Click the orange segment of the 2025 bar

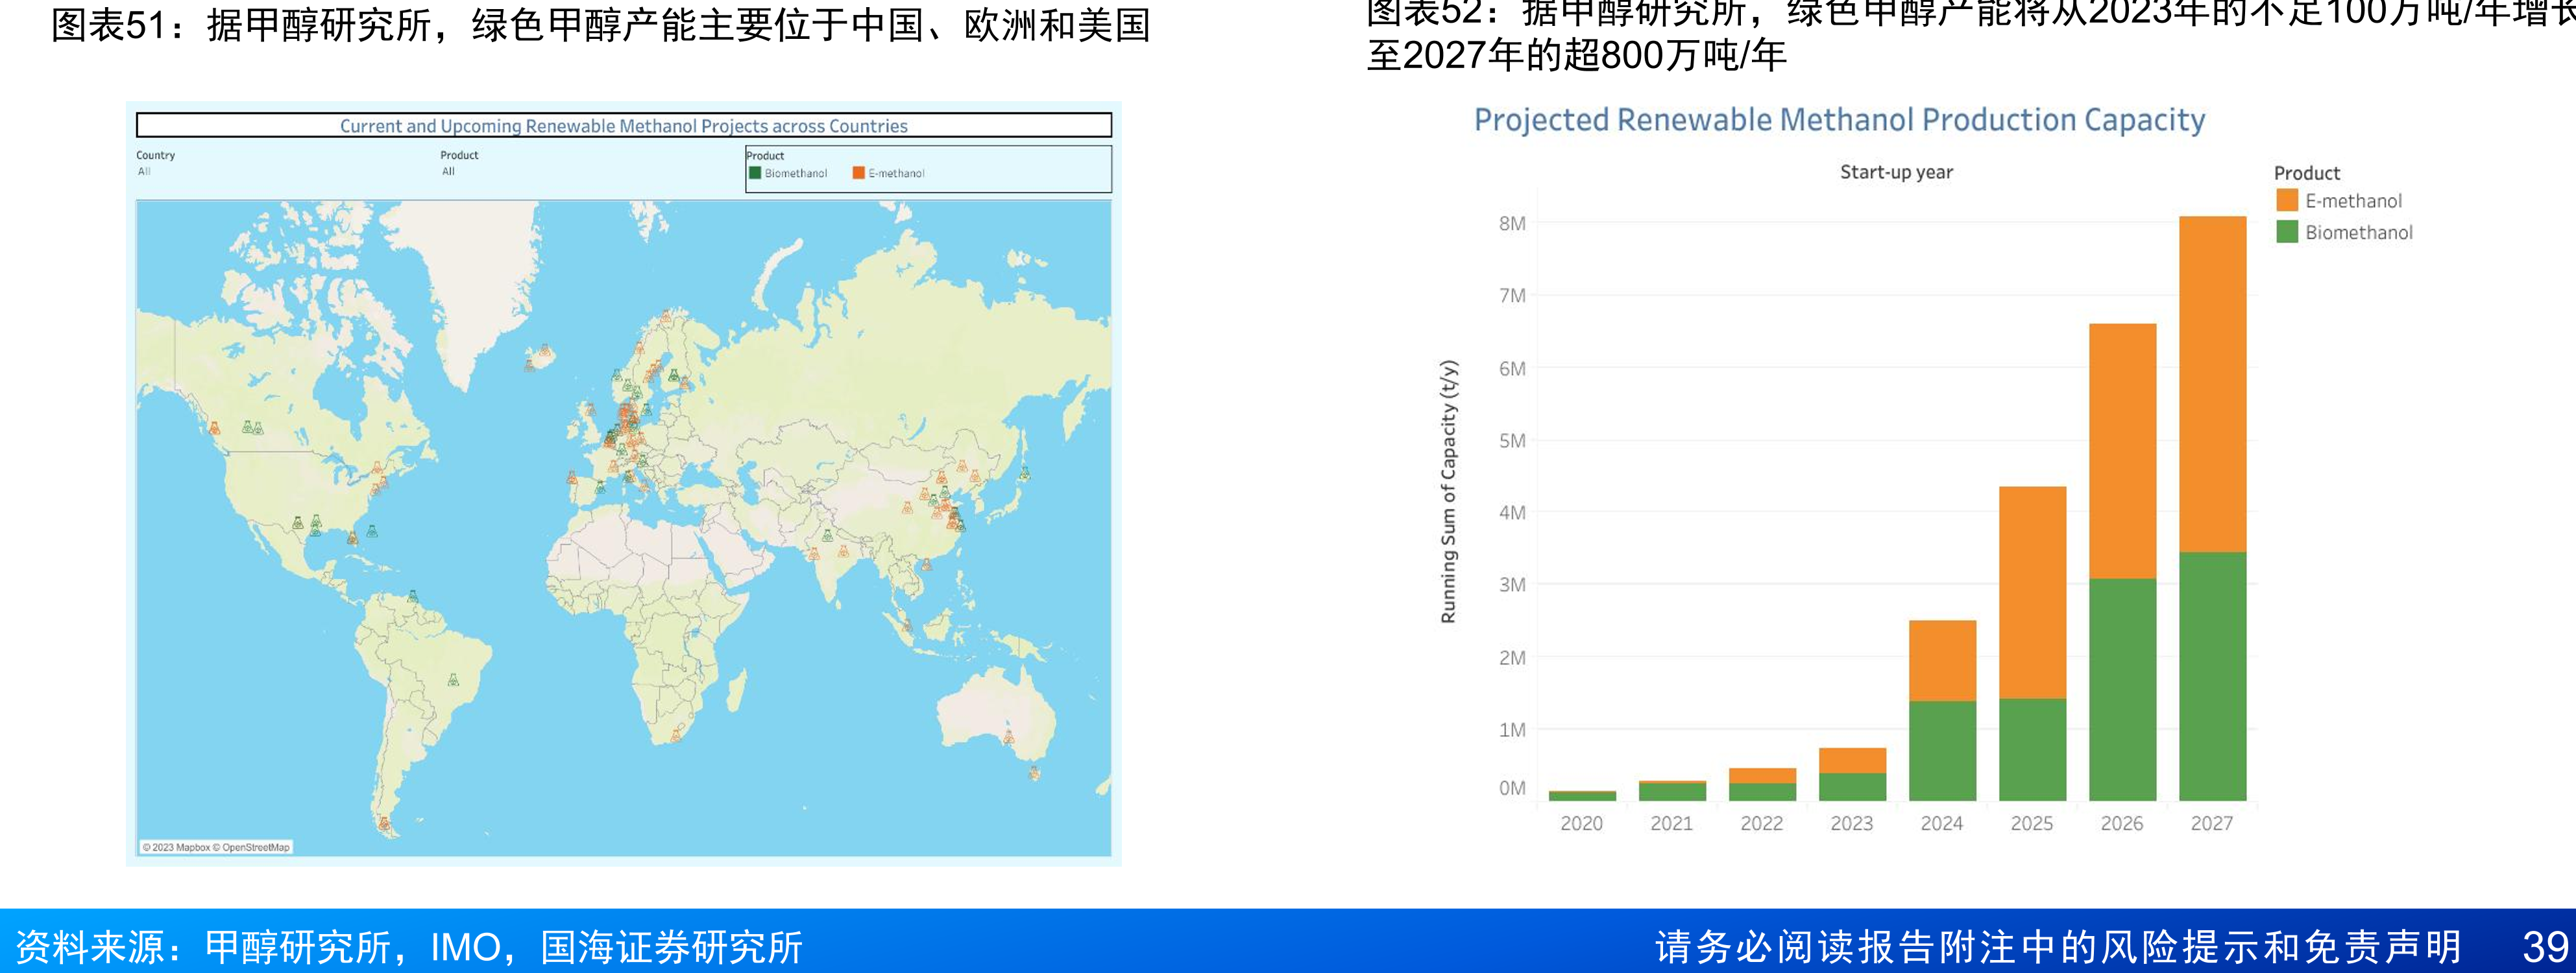click(2032, 592)
